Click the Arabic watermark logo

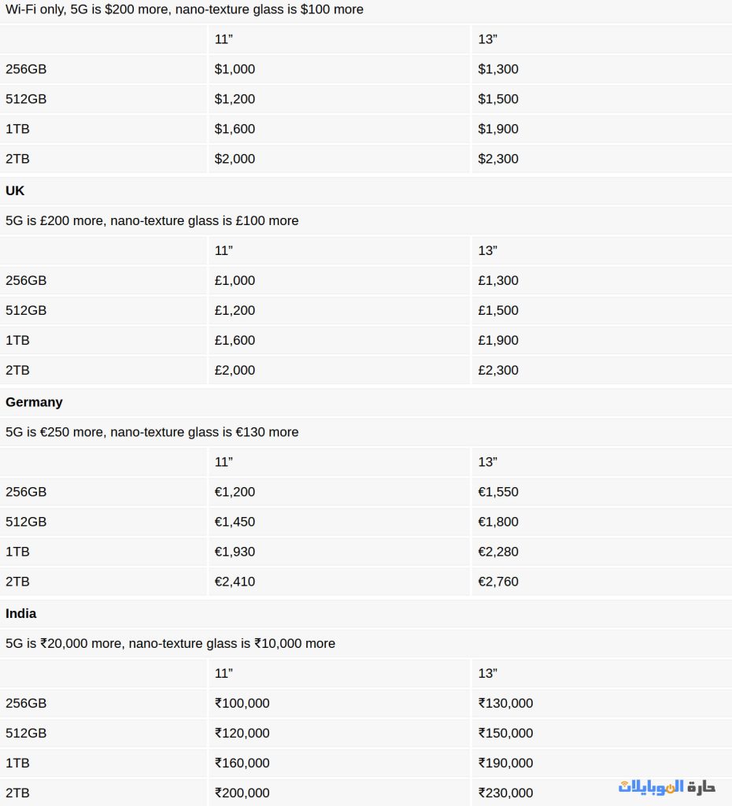(666, 786)
